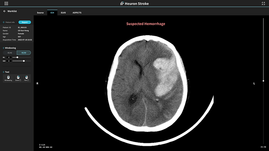Click the Tool section icon

(x=4, y=72)
